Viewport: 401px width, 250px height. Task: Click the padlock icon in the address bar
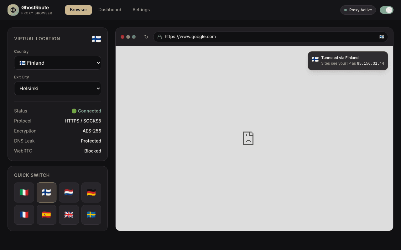[x=160, y=37]
